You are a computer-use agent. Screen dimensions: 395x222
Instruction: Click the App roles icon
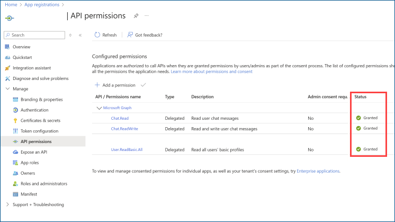(x=15, y=163)
